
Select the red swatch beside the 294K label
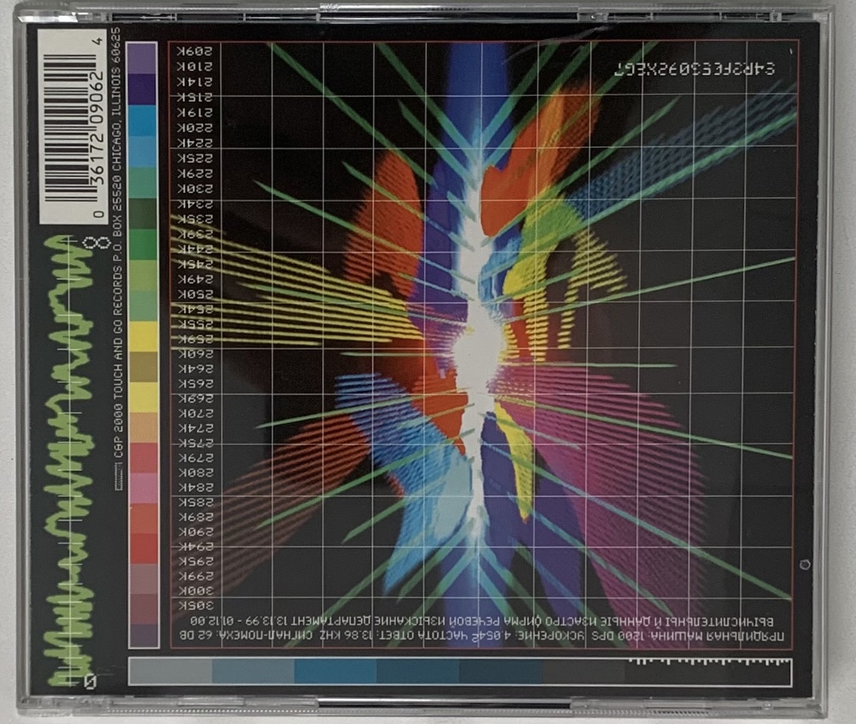coord(143,547)
